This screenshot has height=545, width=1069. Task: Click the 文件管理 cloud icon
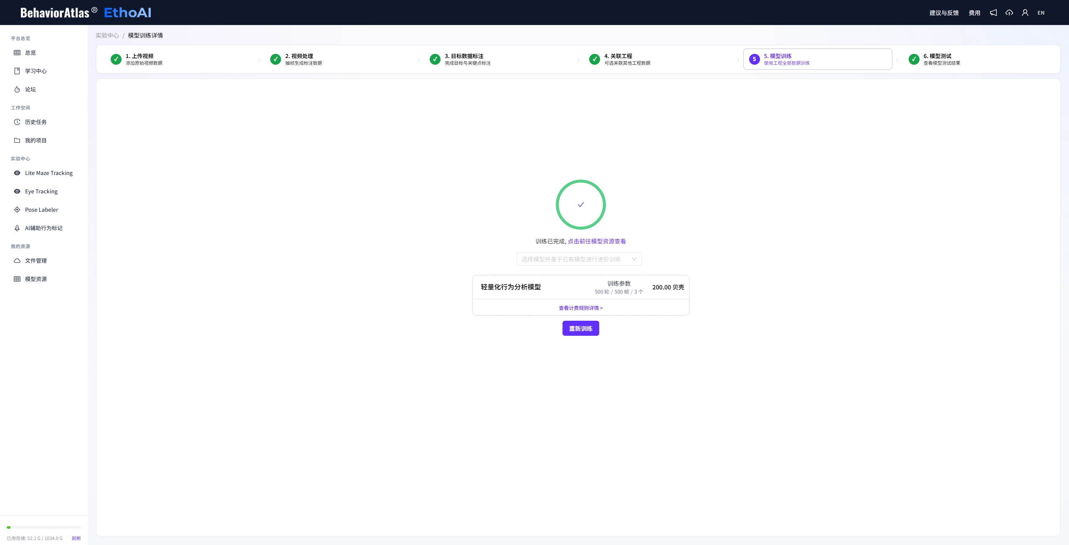click(17, 261)
